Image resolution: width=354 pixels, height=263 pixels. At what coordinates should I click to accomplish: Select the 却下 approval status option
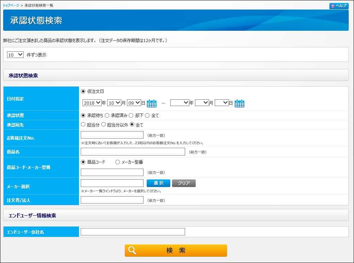(131, 115)
